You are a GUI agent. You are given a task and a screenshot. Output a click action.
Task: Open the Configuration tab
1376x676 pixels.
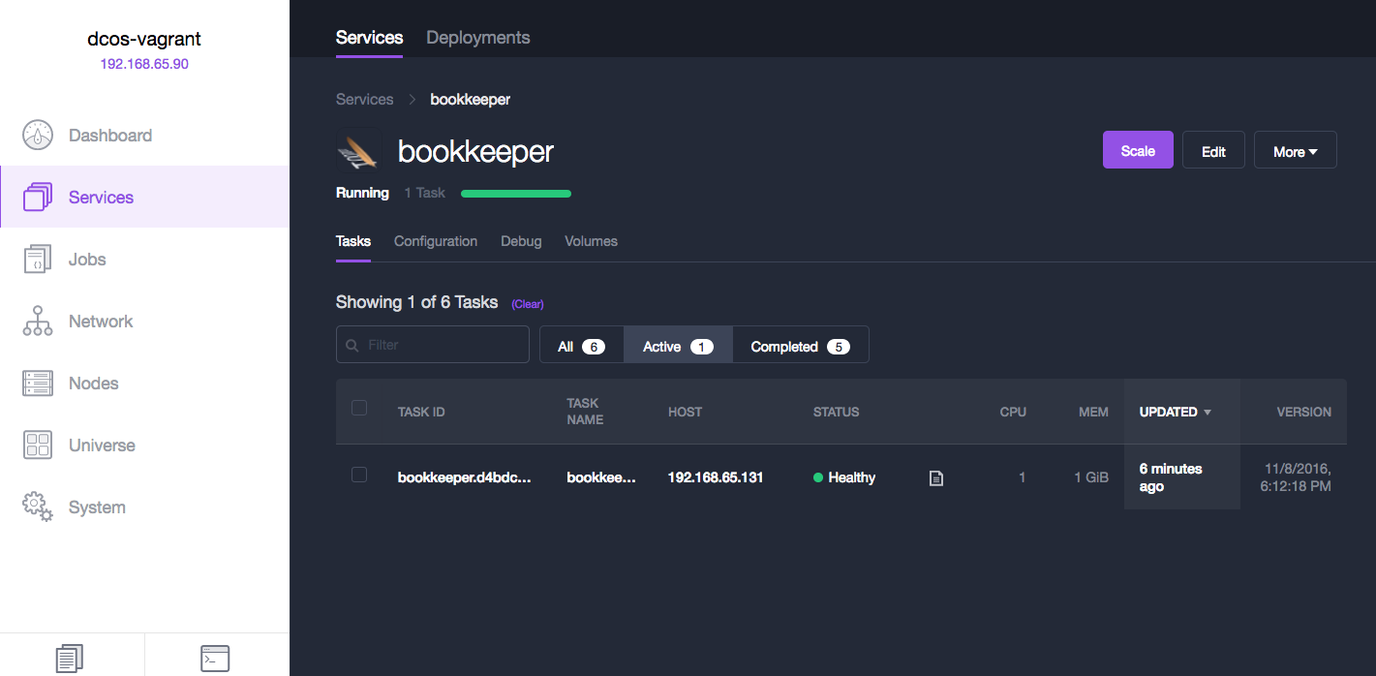pyautogui.click(x=435, y=241)
